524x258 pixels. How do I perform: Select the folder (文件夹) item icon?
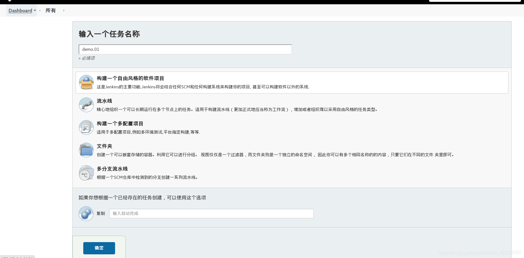(x=86, y=150)
